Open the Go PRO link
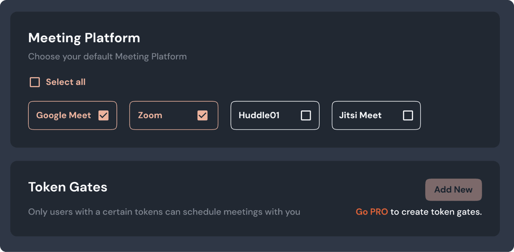The height and width of the screenshot is (252, 514). point(372,212)
